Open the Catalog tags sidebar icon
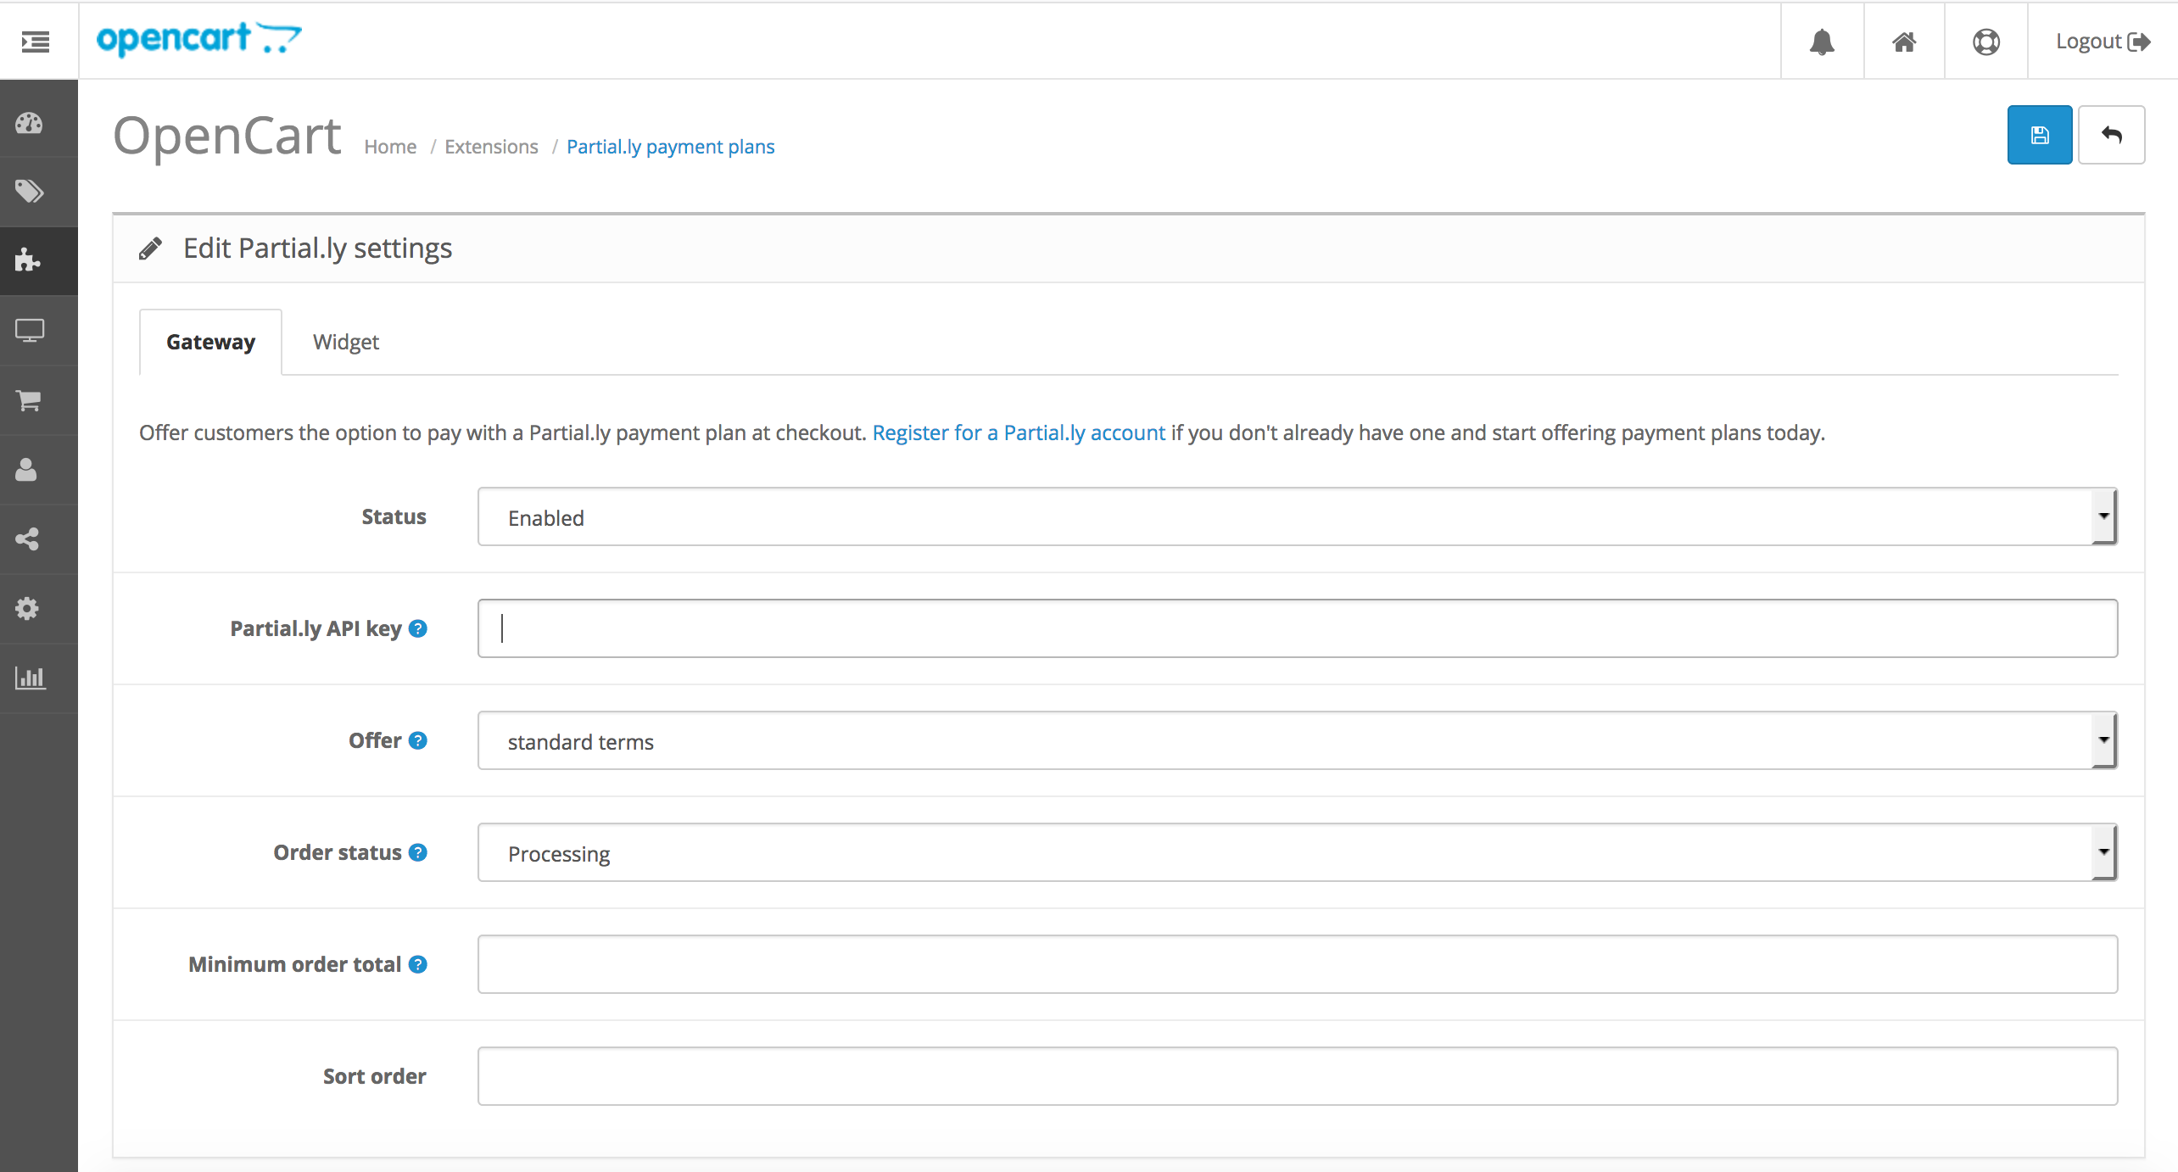 tap(29, 192)
